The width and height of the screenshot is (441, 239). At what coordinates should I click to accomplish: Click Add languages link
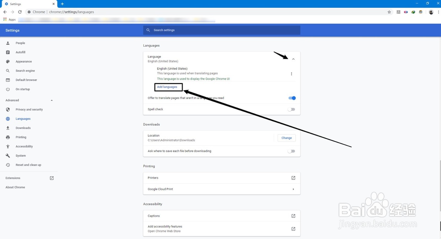point(167,87)
